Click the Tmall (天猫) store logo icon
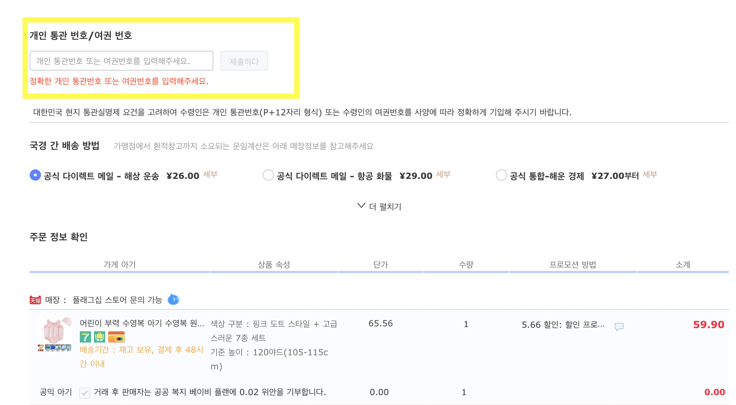This screenshot has height=405, width=736. click(x=35, y=300)
